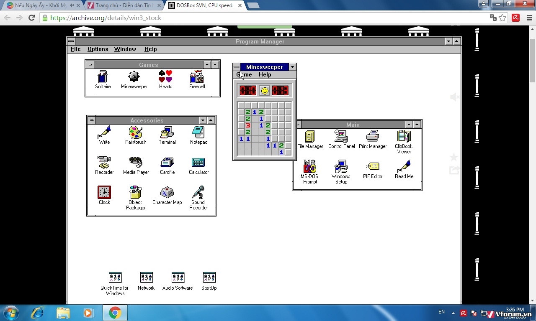Open Windows Explorer folder taskbar icon
Image resolution: width=536 pixels, height=321 pixels.
[x=63, y=313]
